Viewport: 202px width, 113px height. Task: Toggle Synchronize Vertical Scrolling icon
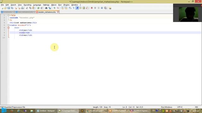(x=62, y=8)
